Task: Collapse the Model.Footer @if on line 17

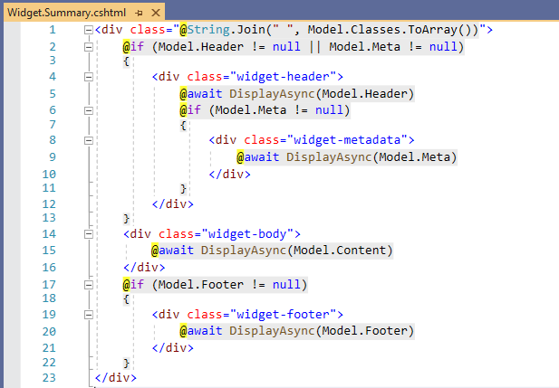Action: [89, 285]
